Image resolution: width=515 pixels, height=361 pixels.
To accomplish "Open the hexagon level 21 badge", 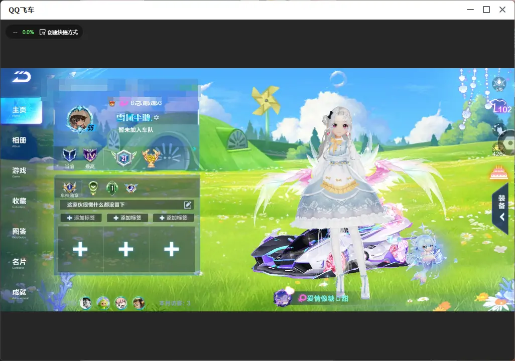I will 124,158.
